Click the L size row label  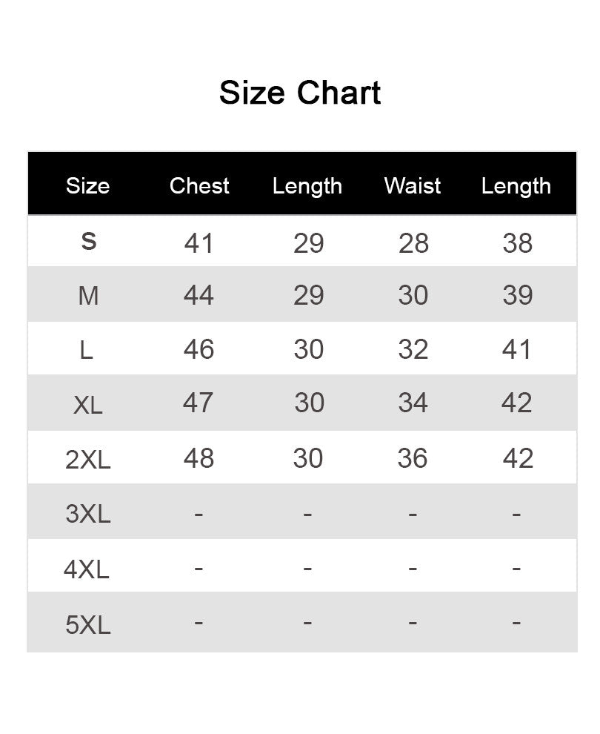pos(87,350)
